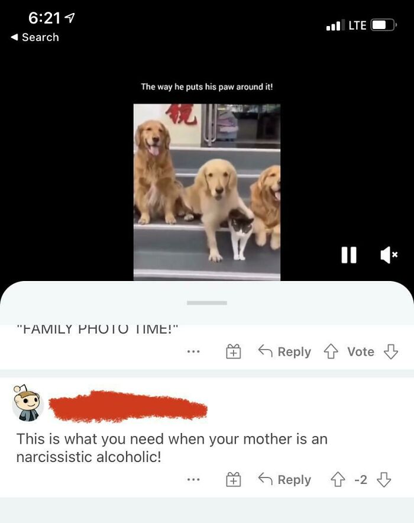Tap the comment sheet drag handle
Viewport: 414px width, 523px height.
[x=207, y=303]
